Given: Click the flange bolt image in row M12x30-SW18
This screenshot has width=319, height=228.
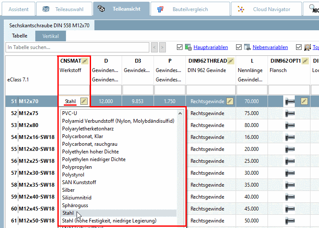Looking at the screenshot, I should click(290, 173).
